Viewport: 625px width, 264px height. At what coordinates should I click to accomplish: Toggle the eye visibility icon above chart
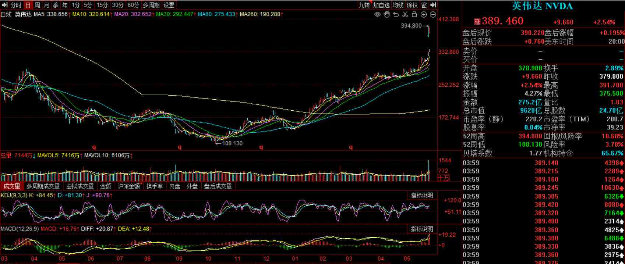(x=377, y=15)
